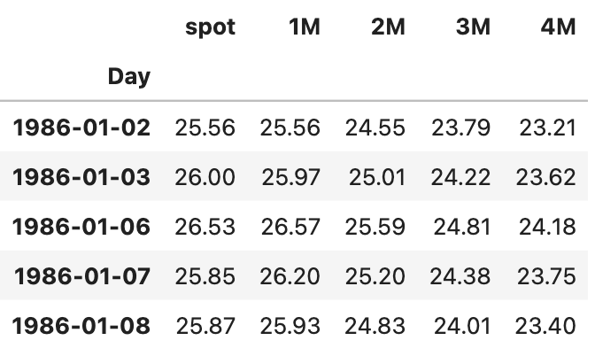
Task: Select the 3M column header
Action: click(473, 27)
